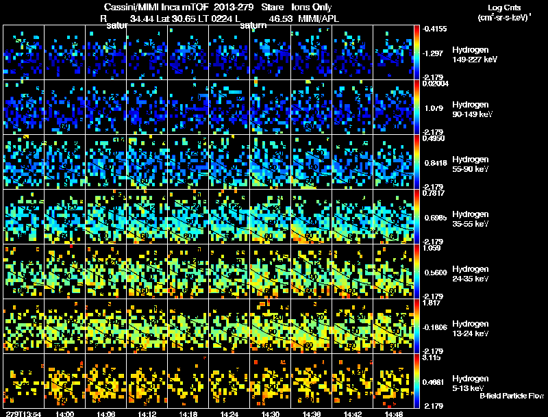Click the Hydrogen 13-24 keV row label

point(471,329)
